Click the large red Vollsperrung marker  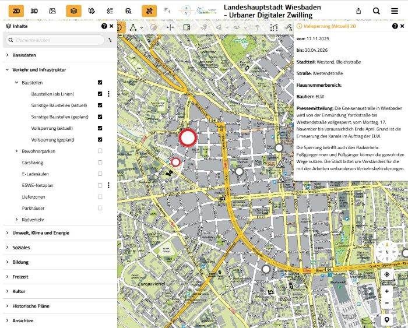(188, 138)
